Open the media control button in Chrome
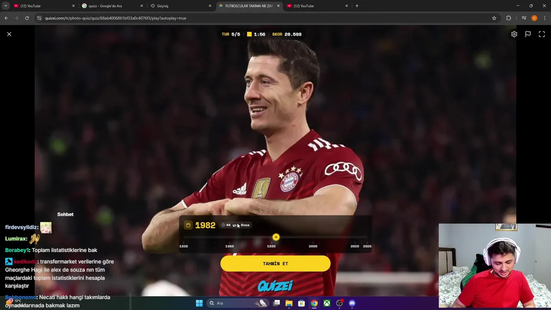 pos(524,18)
